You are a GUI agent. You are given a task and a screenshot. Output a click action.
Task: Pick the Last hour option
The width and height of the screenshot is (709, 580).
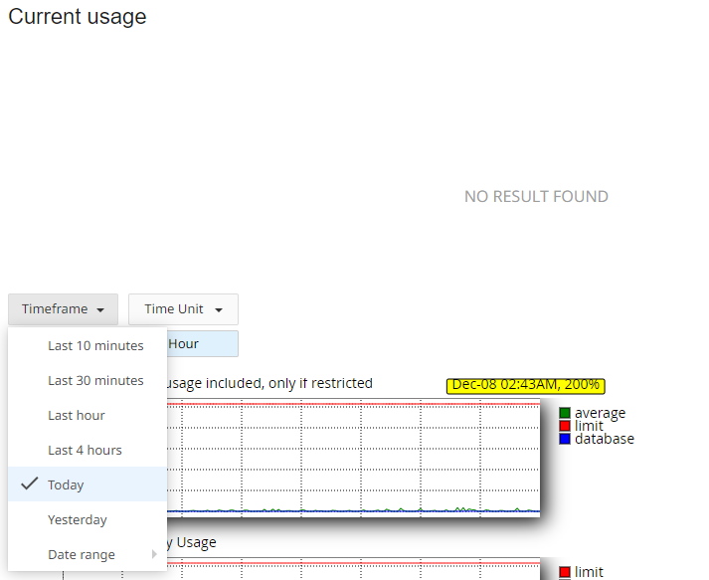tap(77, 416)
